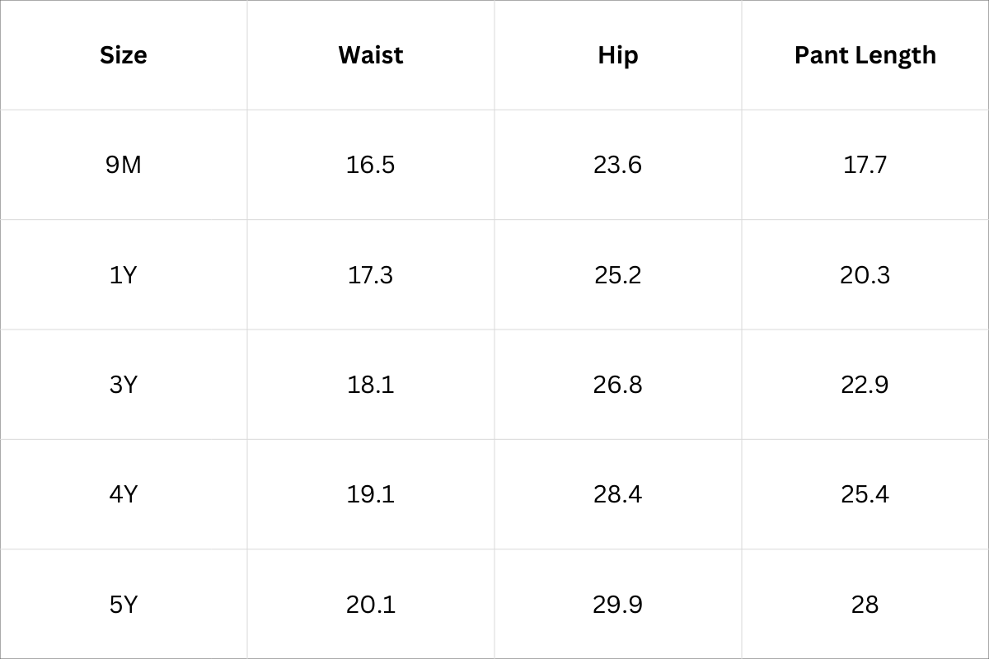Click the 9M size cell
The image size is (989, 659).
[124, 165]
